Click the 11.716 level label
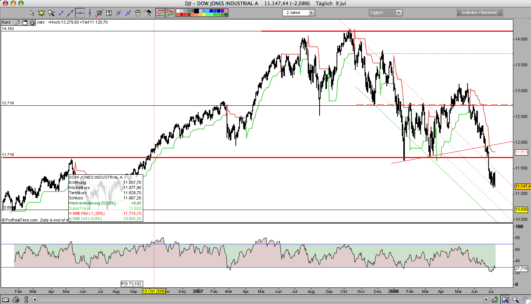 pos(7,155)
